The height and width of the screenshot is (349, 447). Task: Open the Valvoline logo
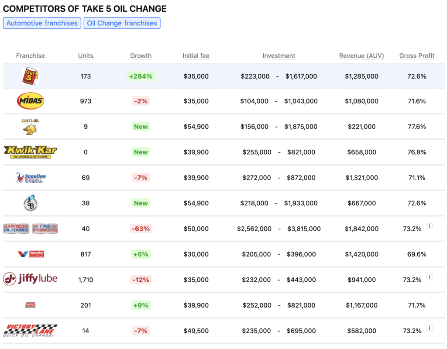[x=31, y=254]
